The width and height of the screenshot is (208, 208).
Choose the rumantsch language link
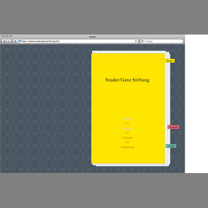127,147
